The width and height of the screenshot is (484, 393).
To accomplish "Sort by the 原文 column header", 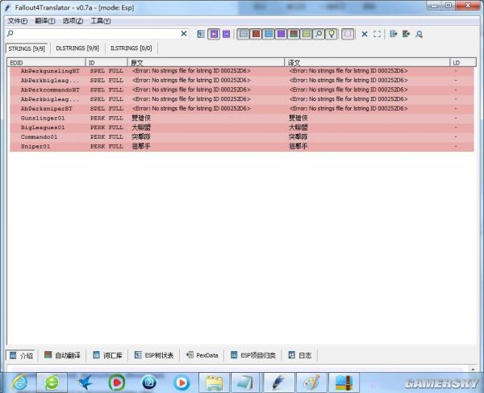I will pyautogui.click(x=206, y=63).
